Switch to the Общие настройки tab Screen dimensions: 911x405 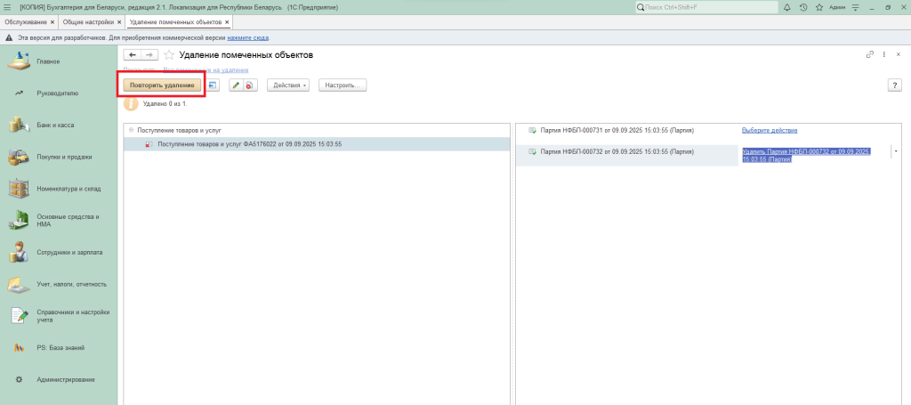click(88, 21)
